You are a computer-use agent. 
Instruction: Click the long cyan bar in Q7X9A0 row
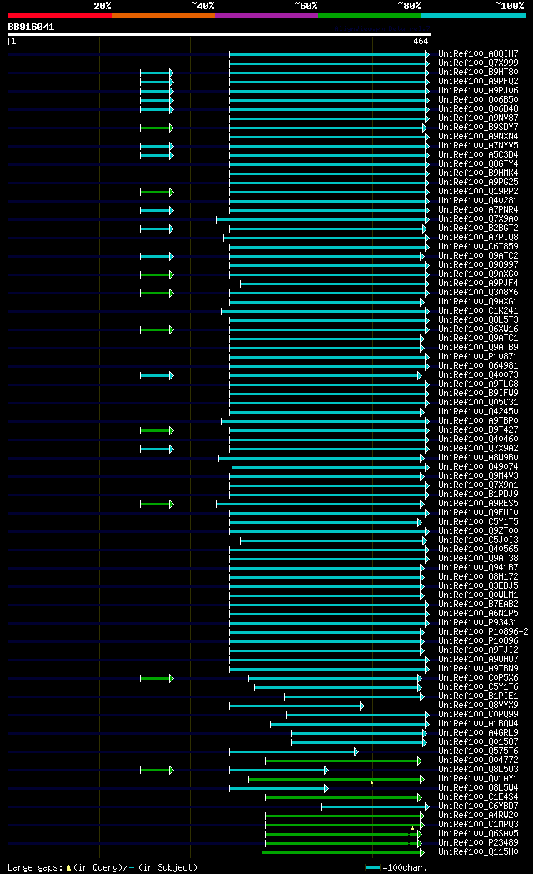[x=322, y=219]
